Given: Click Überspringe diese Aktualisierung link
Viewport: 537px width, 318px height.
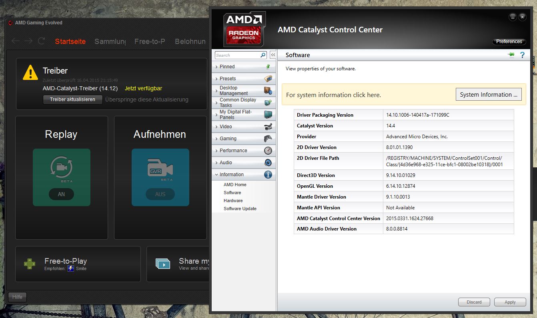Looking at the screenshot, I should click(x=147, y=99).
